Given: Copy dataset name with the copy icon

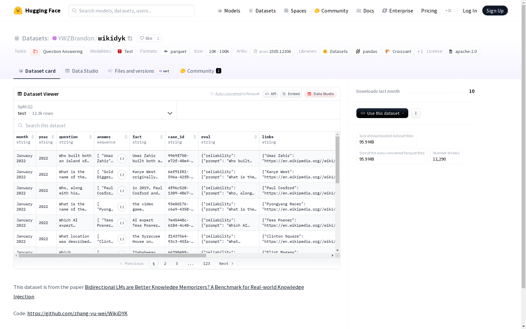Looking at the screenshot, I should [x=130, y=38].
